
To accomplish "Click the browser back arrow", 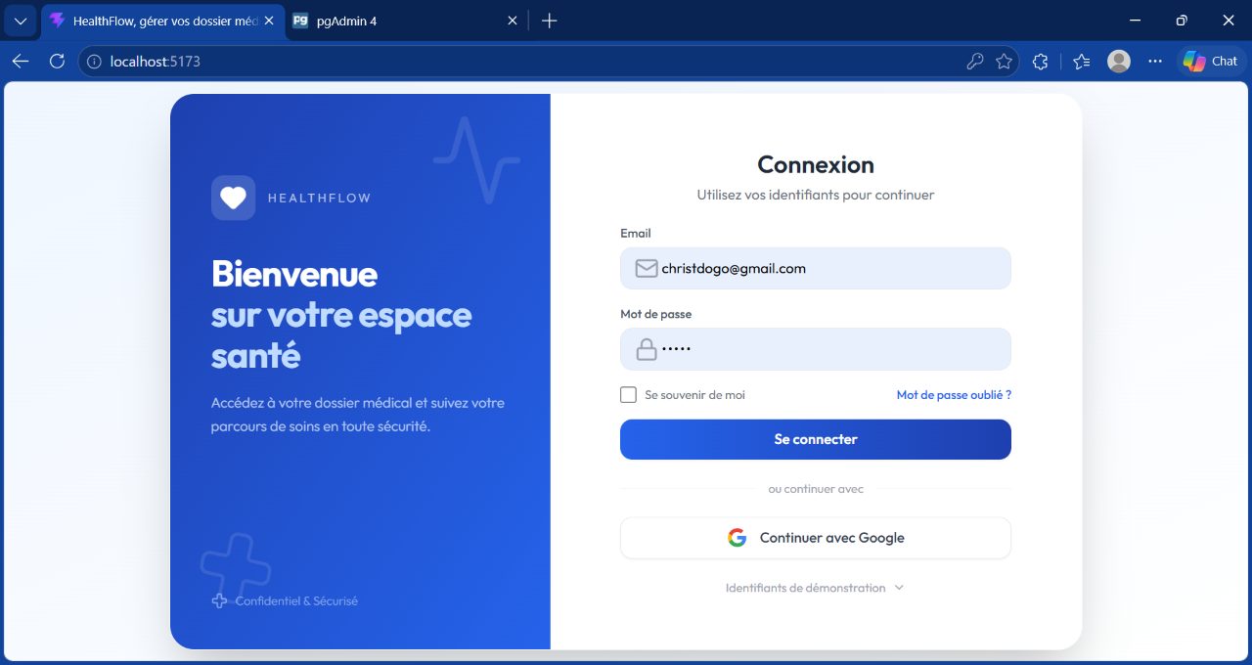I will pos(21,61).
